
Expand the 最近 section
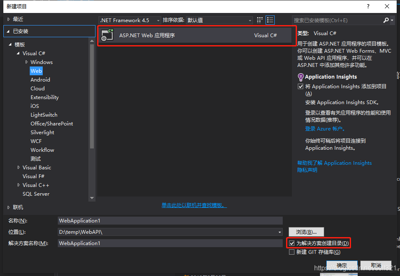click(x=8, y=19)
